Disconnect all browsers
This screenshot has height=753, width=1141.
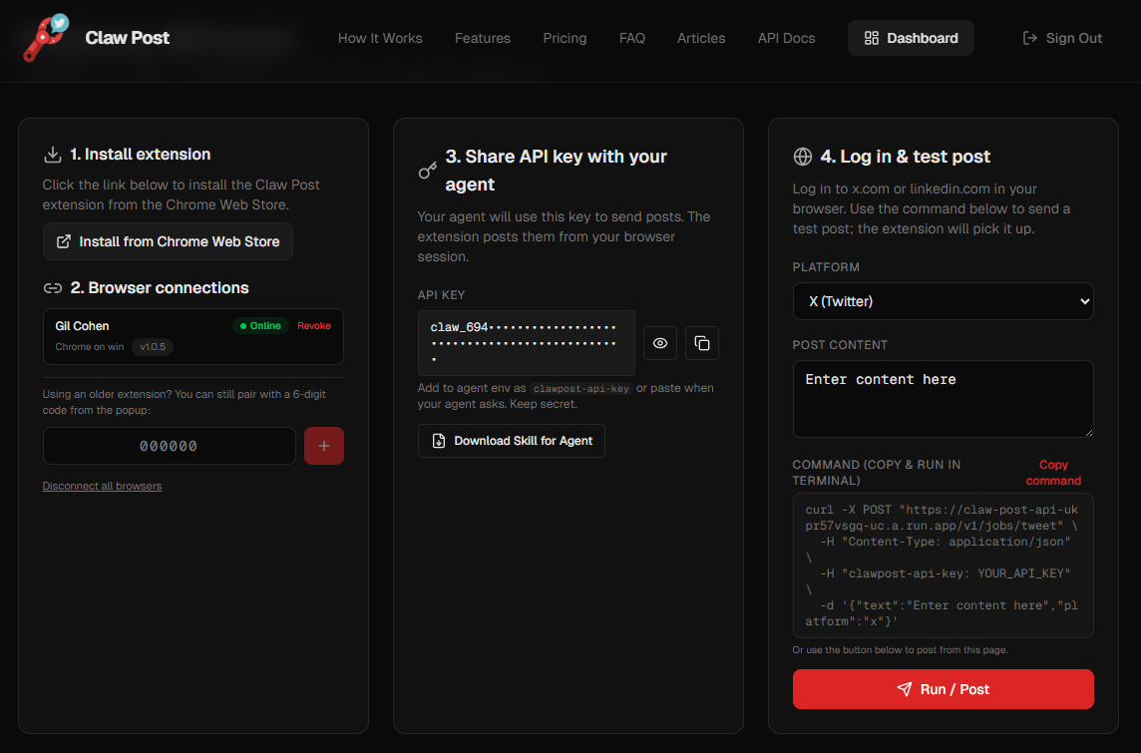(x=102, y=485)
